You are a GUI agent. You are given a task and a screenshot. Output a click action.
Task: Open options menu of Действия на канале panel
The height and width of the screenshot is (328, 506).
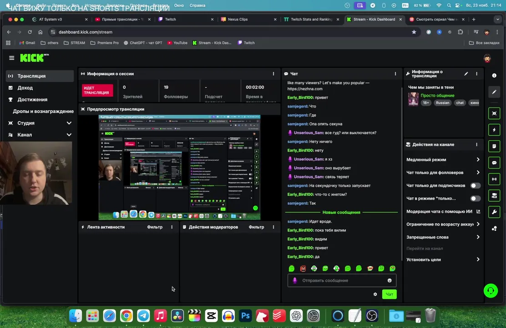(x=476, y=144)
